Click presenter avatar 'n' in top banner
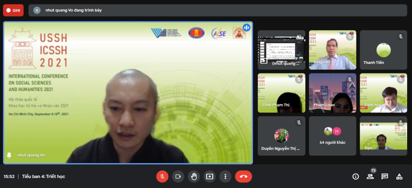Viewport: 412px width, 188px height. coord(37,10)
